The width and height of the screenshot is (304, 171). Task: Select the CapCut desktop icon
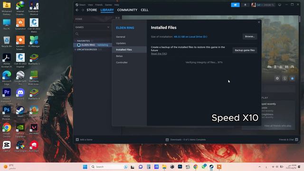(x=7, y=147)
